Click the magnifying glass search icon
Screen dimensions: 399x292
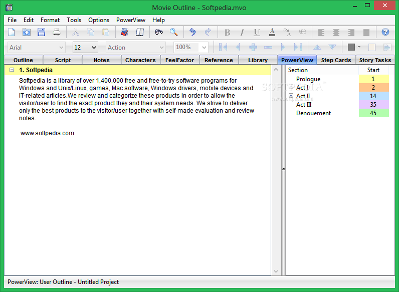tap(174, 32)
